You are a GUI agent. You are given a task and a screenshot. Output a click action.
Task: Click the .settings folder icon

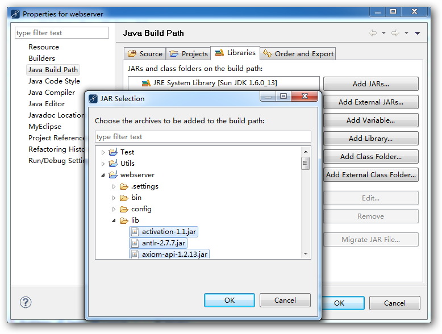[124, 186]
